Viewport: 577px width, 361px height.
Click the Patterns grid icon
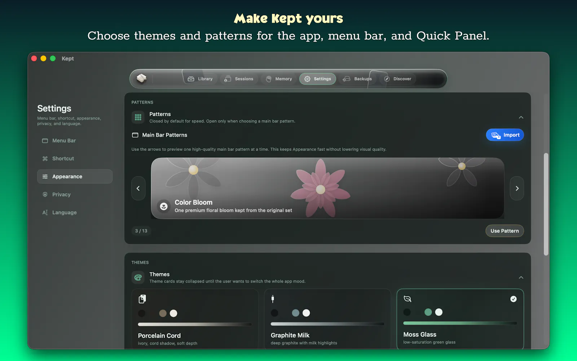138,117
